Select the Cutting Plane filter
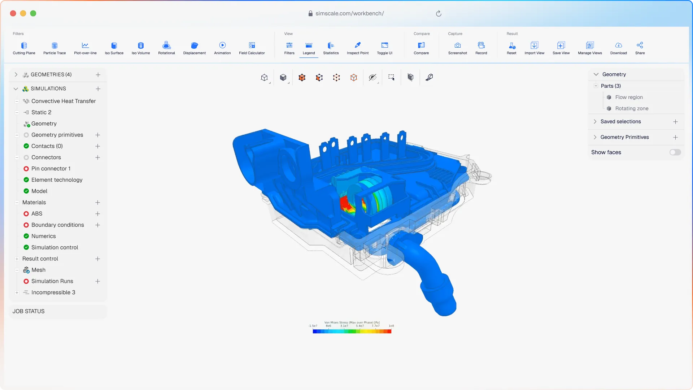 click(24, 48)
